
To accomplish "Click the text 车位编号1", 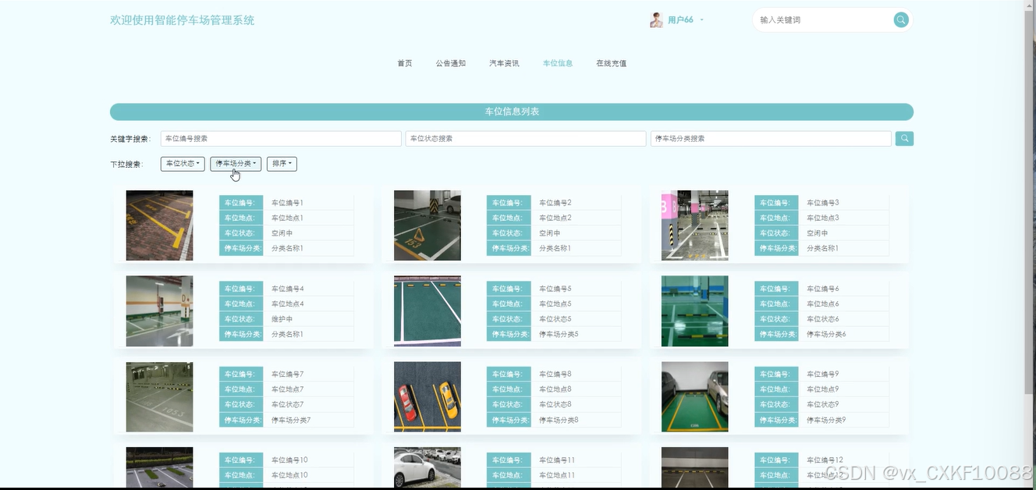I will click(x=287, y=203).
